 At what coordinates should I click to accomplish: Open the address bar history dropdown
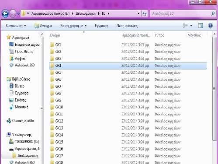[x=138, y=14]
